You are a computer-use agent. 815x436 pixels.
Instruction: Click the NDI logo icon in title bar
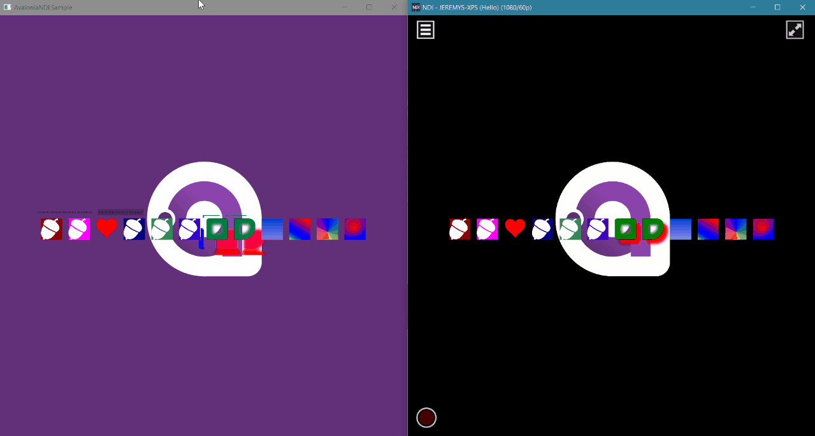pos(415,7)
